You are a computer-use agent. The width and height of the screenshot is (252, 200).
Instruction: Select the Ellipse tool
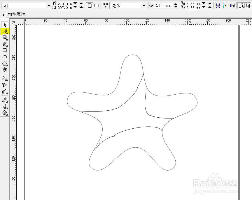[5, 57]
